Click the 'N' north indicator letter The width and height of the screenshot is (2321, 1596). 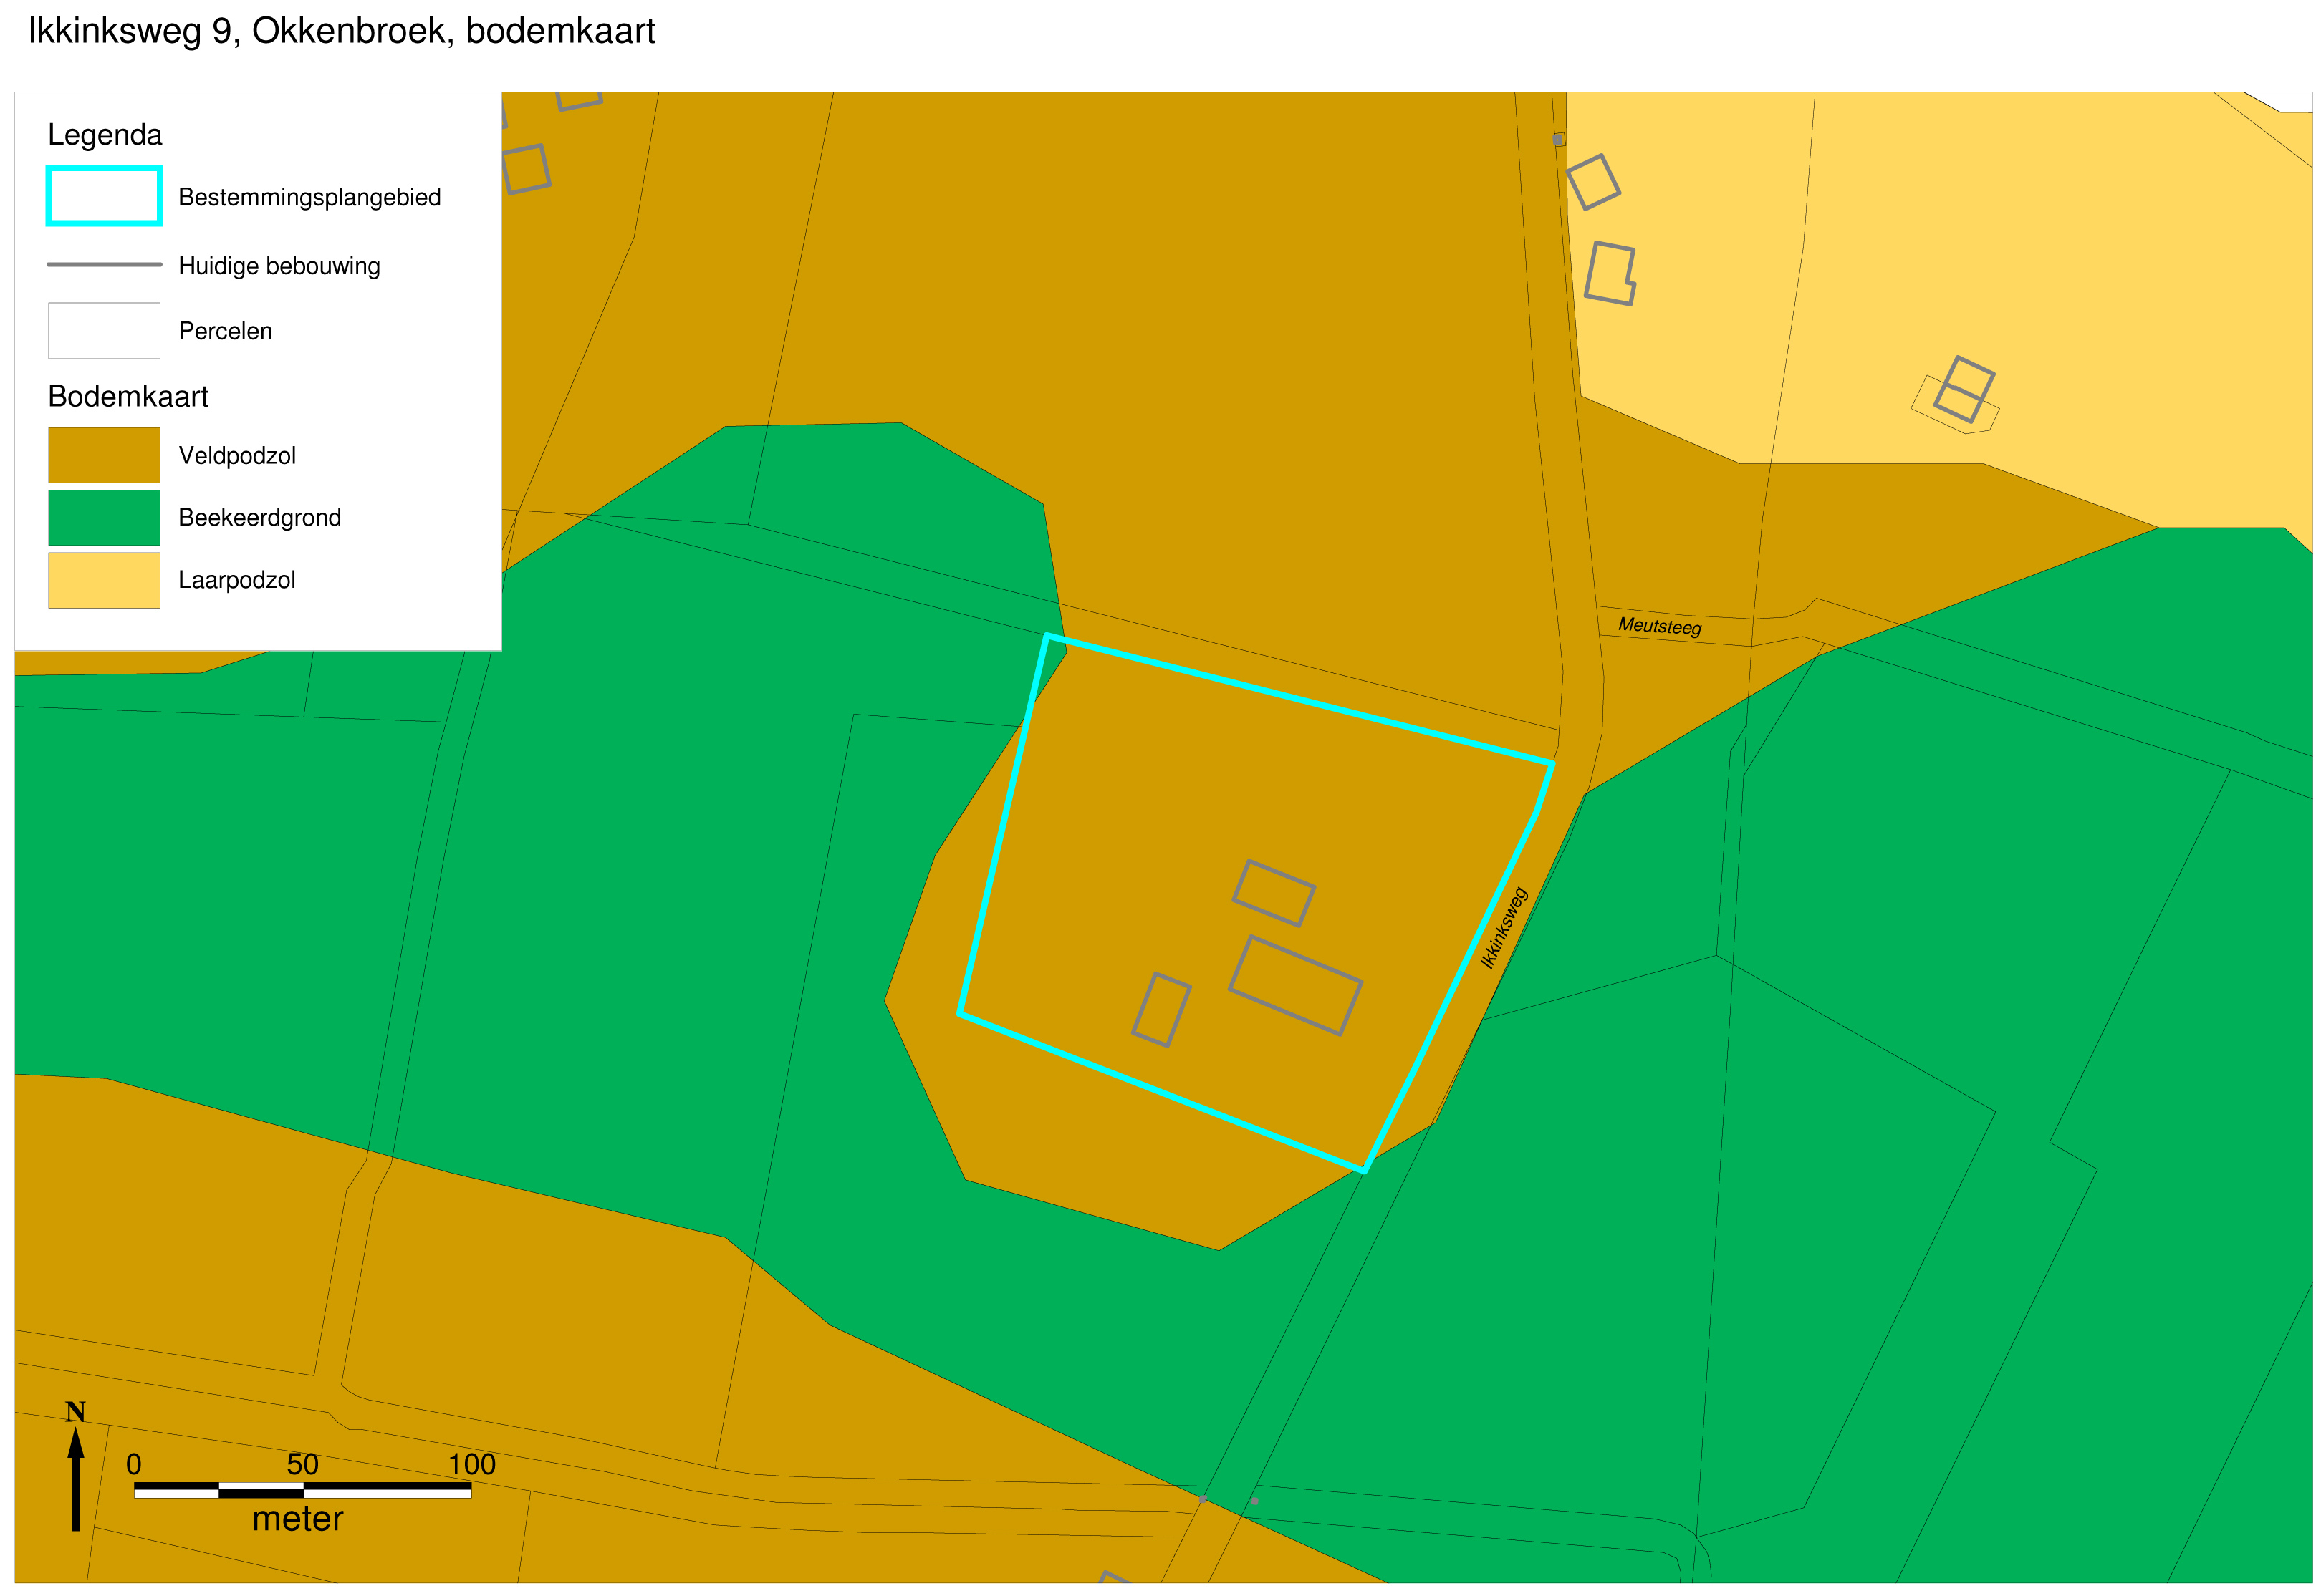[x=75, y=1413]
